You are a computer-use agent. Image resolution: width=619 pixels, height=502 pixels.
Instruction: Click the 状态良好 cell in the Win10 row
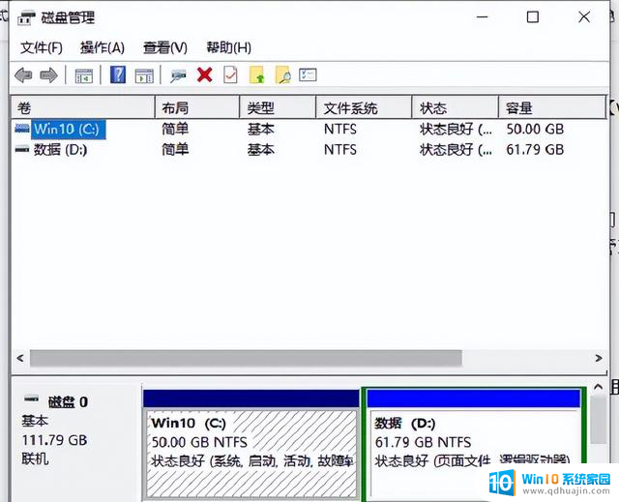[456, 129]
